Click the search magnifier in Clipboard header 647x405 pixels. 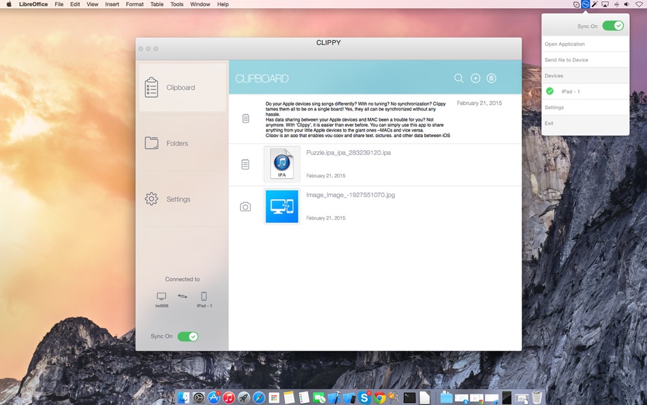tap(458, 78)
